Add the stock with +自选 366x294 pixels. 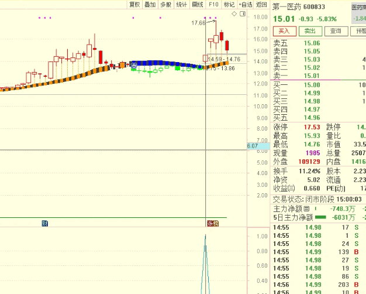[246, 5]
